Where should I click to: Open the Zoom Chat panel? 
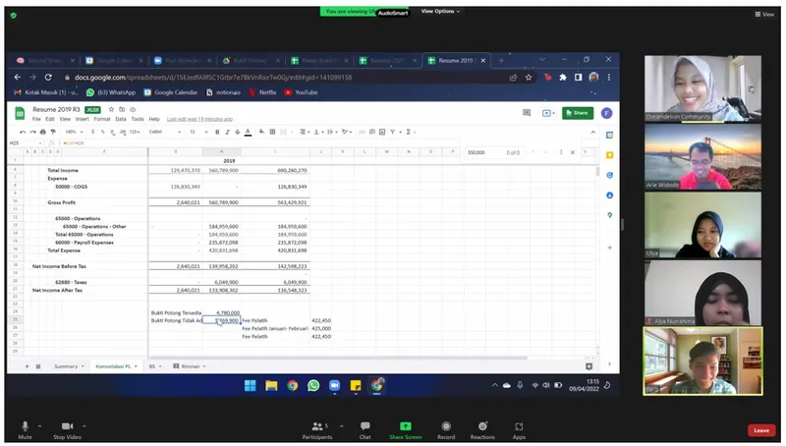pos(365,427)
